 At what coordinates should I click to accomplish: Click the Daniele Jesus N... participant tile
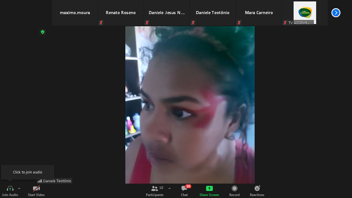(167, 13)
